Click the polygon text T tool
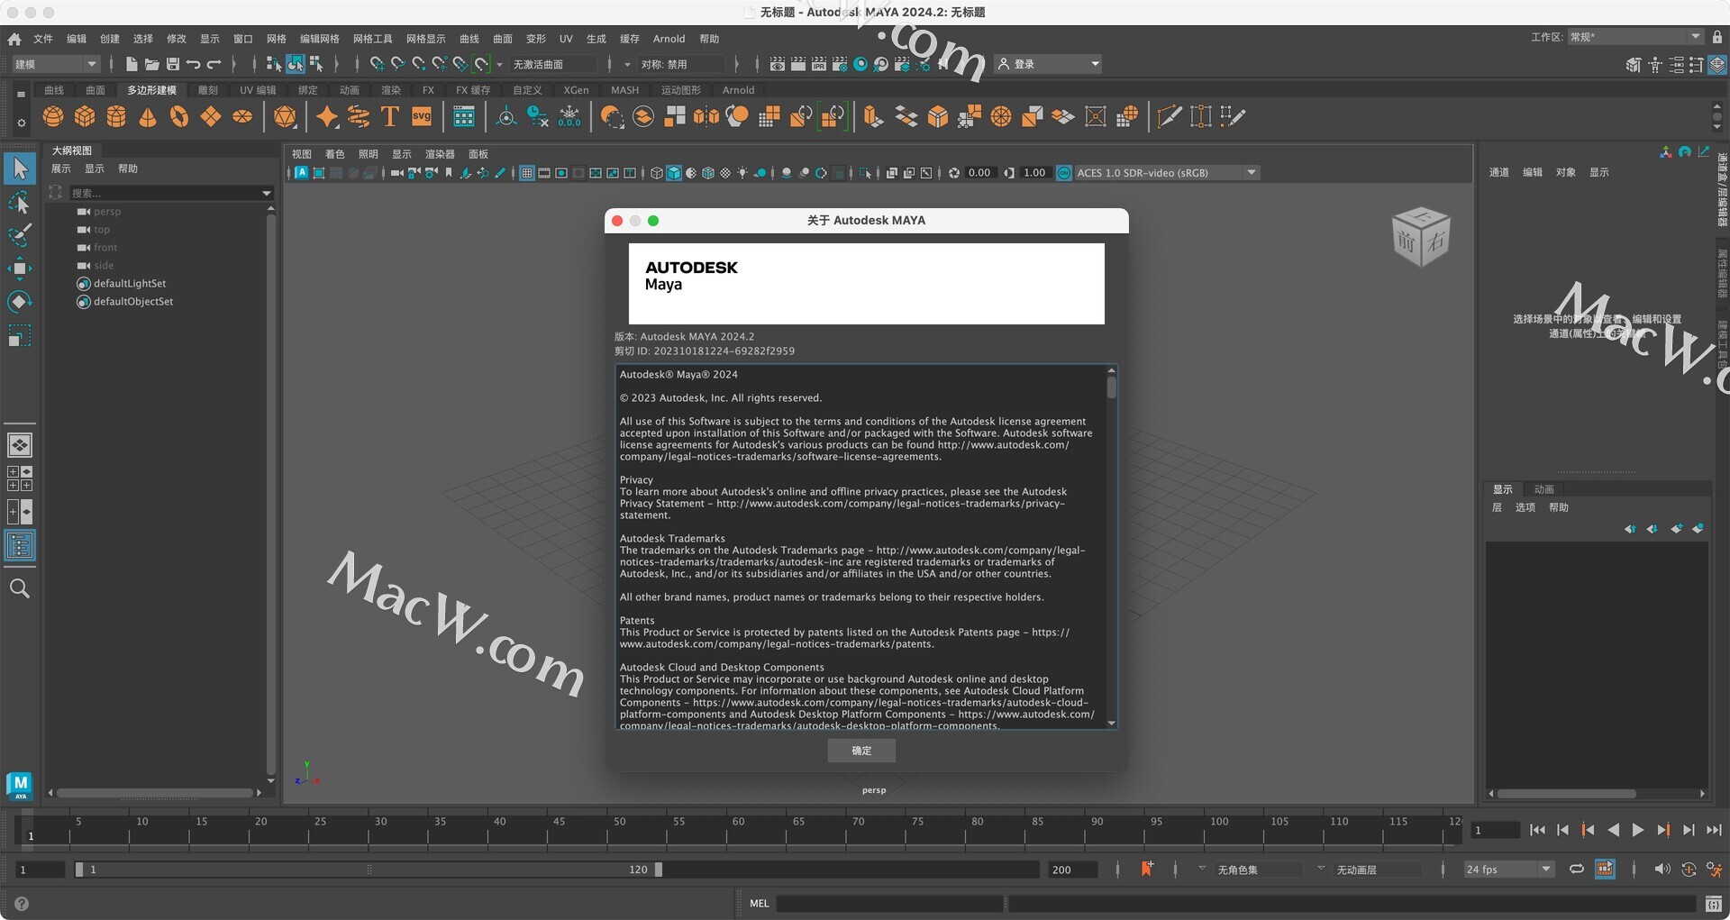The width and height of the screenshot is (1730, 920). pyautogui.click(x=390, y=116)
